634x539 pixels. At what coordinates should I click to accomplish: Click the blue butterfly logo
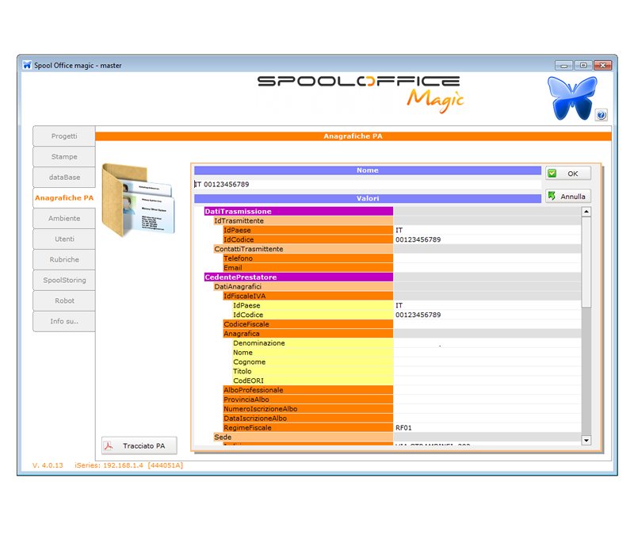click(x=571, y=98)
